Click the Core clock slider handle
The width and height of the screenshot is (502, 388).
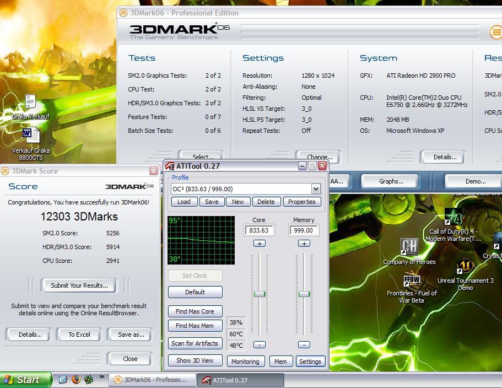[260, 294]
